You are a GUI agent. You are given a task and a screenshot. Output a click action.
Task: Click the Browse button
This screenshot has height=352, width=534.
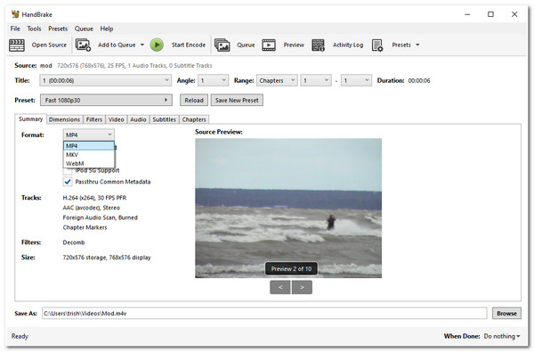click(x=506, y=313)
